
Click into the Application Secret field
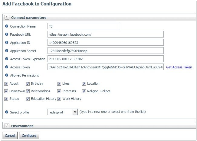(106, 51)
